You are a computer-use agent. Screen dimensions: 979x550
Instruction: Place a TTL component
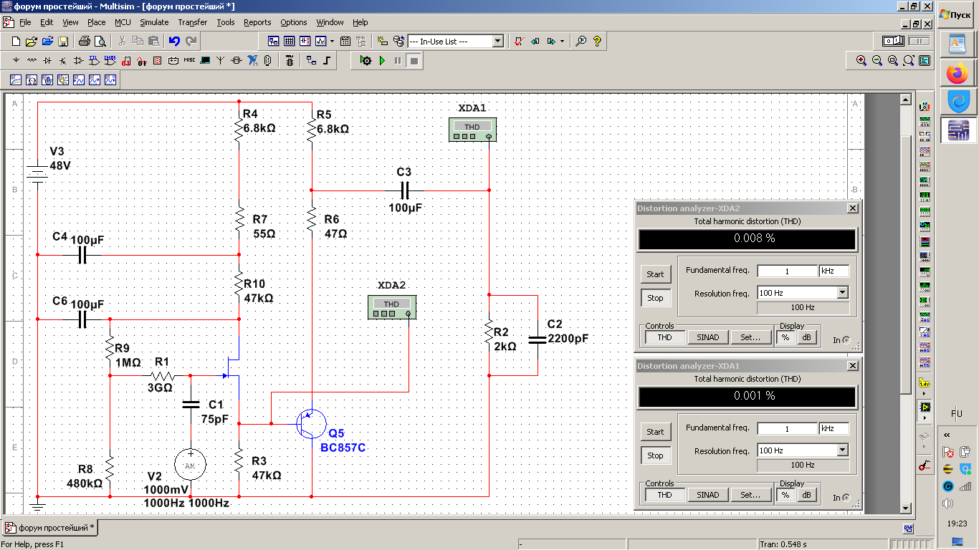pos(95,60)
